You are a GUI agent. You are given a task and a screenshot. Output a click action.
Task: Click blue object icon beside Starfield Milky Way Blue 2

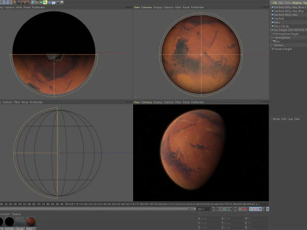272,7
